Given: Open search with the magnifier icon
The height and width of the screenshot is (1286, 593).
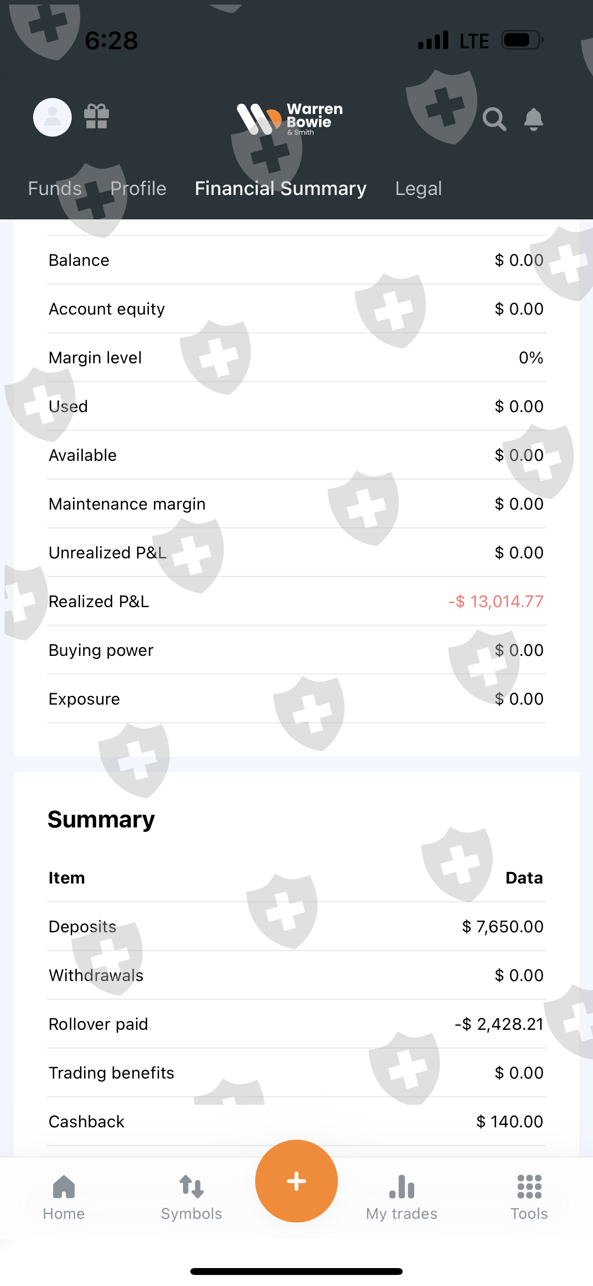Looking at the screenshot, I should [x=494, y=119].
